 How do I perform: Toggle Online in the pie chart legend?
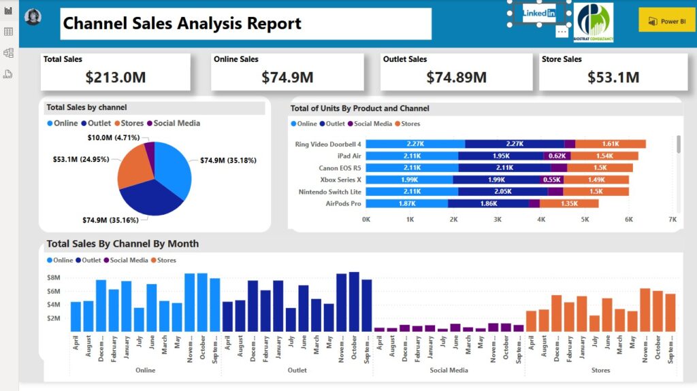[62, 123]
